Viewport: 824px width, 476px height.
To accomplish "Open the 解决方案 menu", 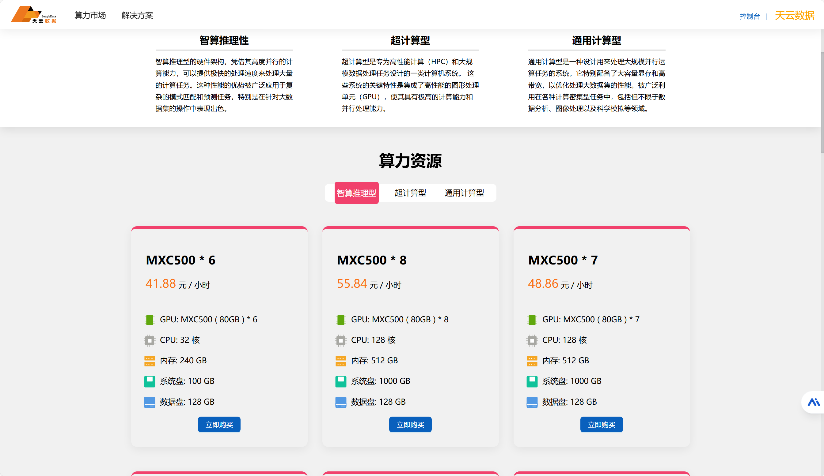I will point(137,15).
